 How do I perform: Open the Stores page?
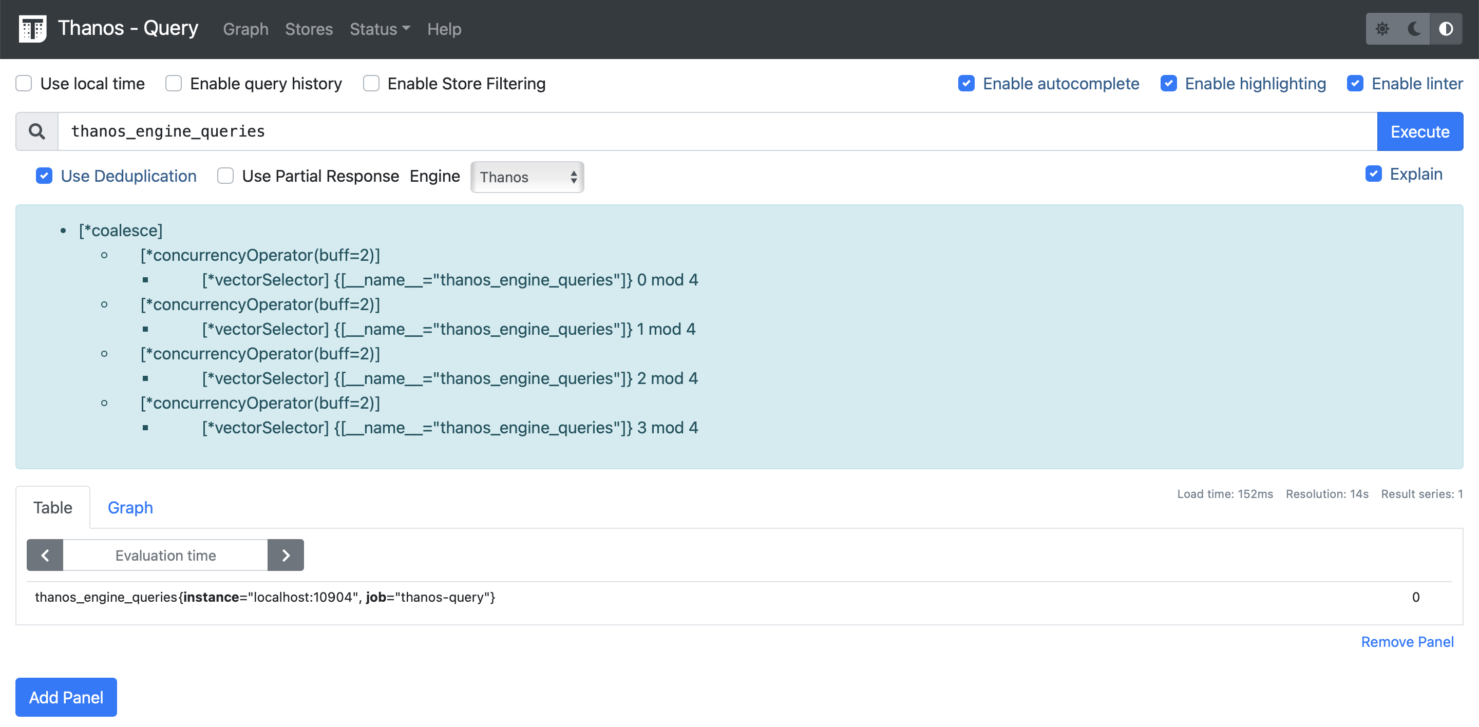tap(308, 29)
